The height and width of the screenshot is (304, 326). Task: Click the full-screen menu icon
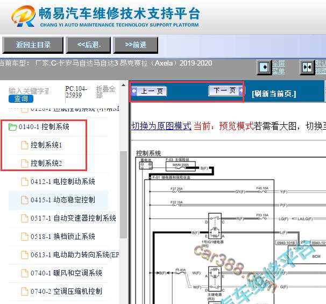pos(264,67)
